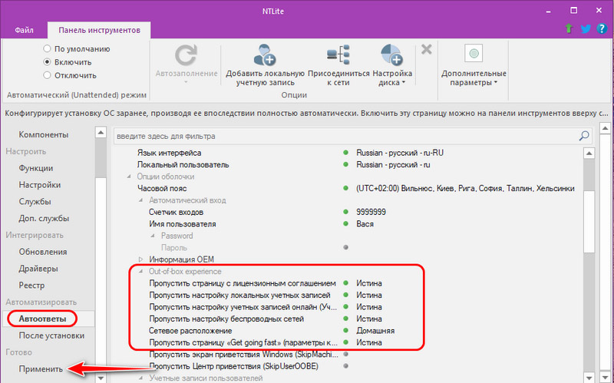Click green dot next to Счетчик входов
614x383 pixels.
[x=346, y=212]
